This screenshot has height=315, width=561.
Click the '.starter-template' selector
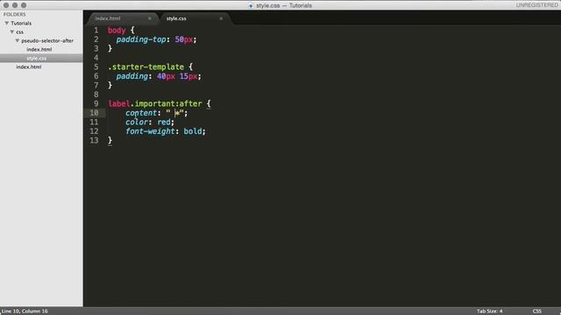pos(146,67)
